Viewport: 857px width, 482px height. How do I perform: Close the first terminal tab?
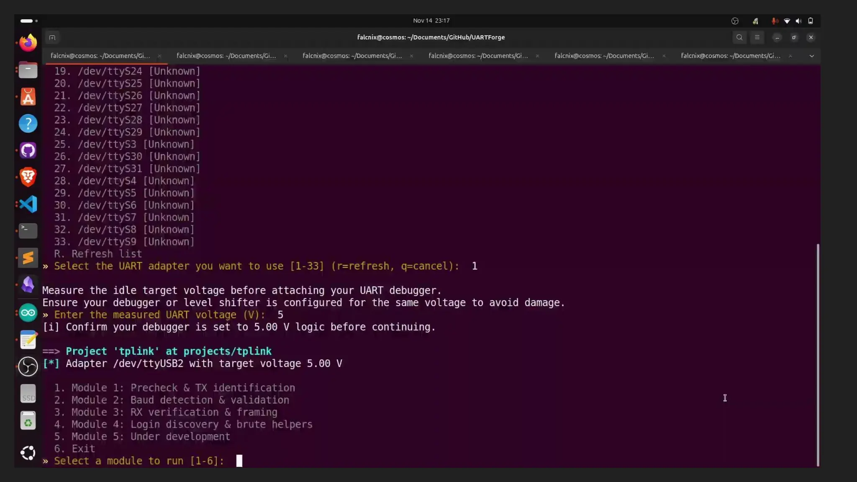coord(159,56)
